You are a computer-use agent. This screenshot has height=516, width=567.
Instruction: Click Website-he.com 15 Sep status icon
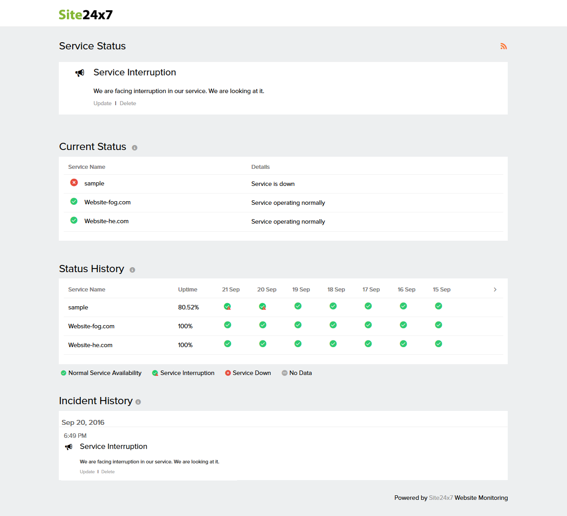pos(439,344)
